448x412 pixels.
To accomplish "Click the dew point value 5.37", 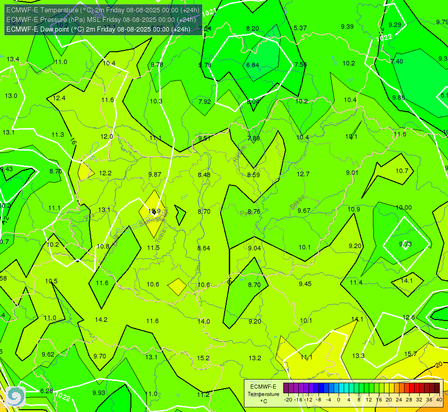I will pyautogui.click(x=300, y=28).
